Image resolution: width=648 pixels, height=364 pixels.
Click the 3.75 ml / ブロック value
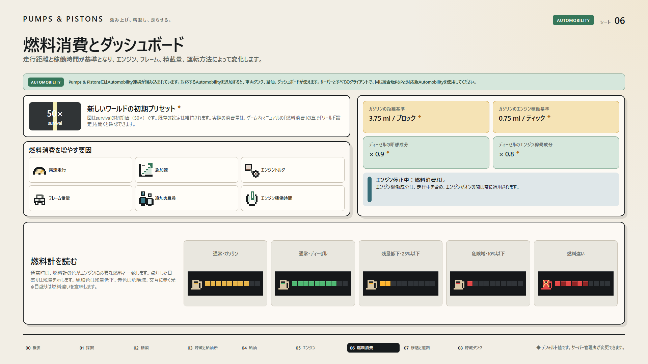coord(392,118)
